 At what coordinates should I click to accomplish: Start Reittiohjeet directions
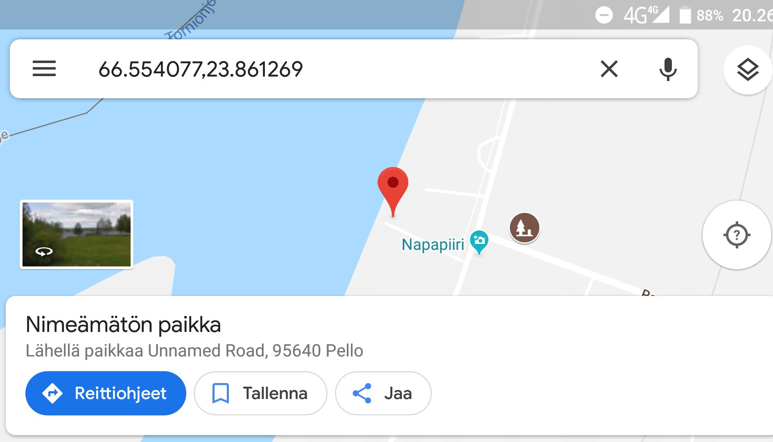click(x=106, y=393)
